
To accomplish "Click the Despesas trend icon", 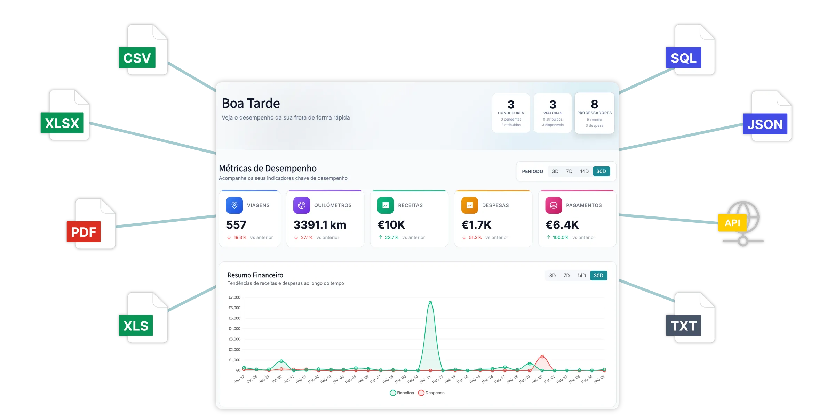I will (470, 205).
